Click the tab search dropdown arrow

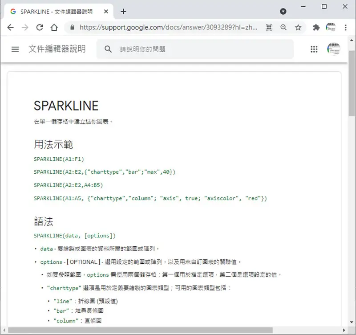point(283,12)
